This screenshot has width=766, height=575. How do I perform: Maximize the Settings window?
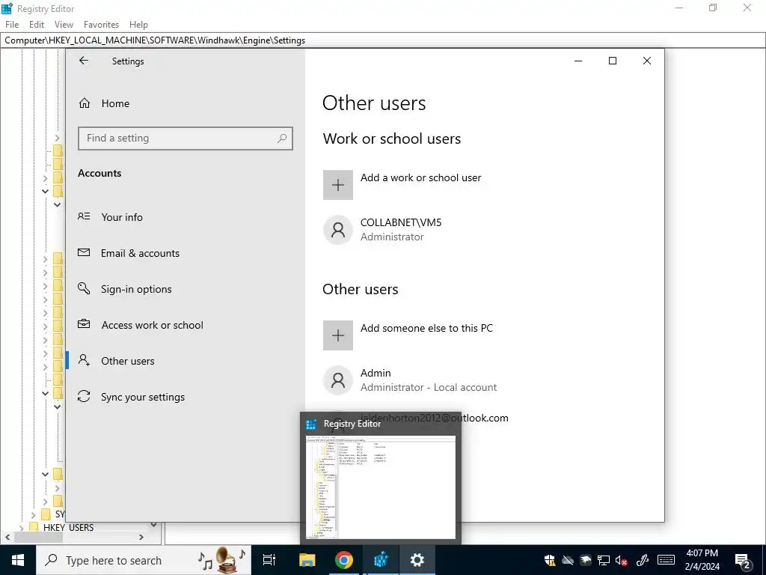pos(613,61)
